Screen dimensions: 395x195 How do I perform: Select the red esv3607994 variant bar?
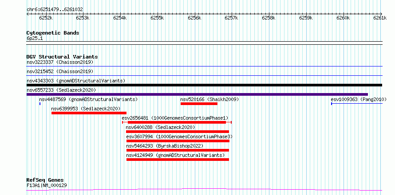pos(178,141)
